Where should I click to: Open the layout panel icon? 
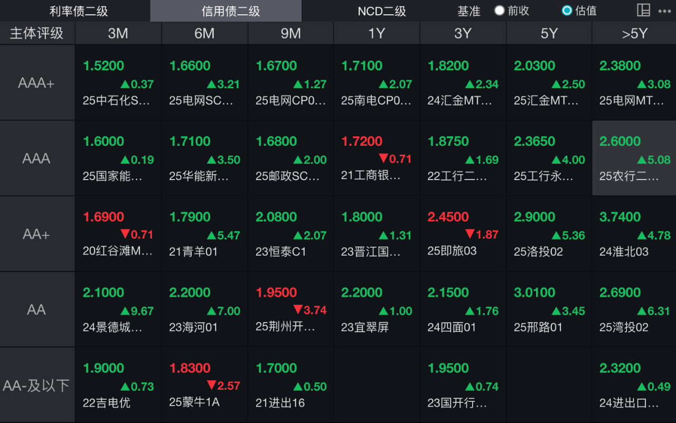[x=643, y=11]
